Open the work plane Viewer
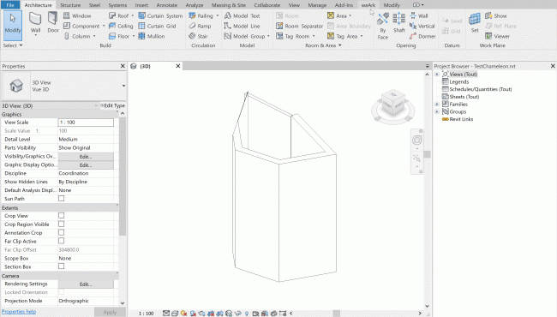The width and height of the screenshot is (557, 317). (x=497, y=36)
